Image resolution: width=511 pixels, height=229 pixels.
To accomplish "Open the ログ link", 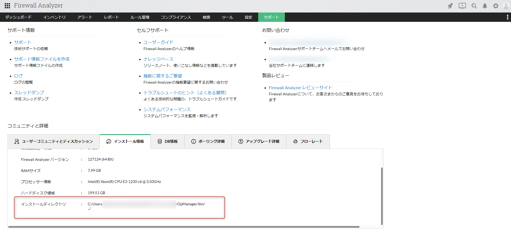I will coord(18,76).
